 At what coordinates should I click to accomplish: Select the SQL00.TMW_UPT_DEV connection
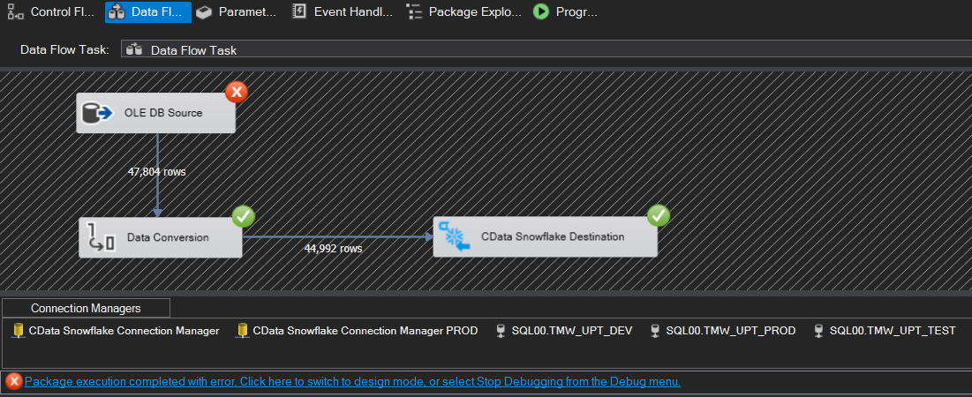(564, 331)
